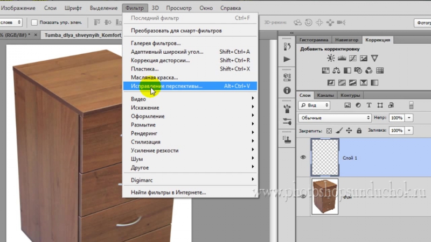Add a Color Balance adjustment (scales icon)
The image size is (431, 242).
click(336, 70)
